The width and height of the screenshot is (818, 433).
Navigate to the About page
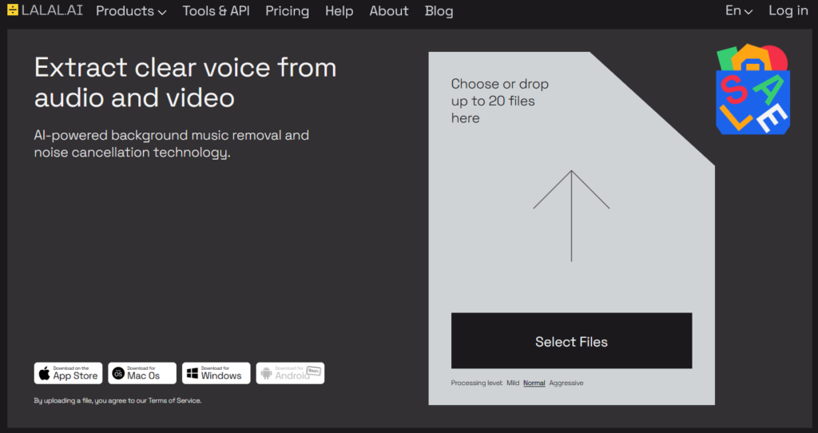(389, 11)
